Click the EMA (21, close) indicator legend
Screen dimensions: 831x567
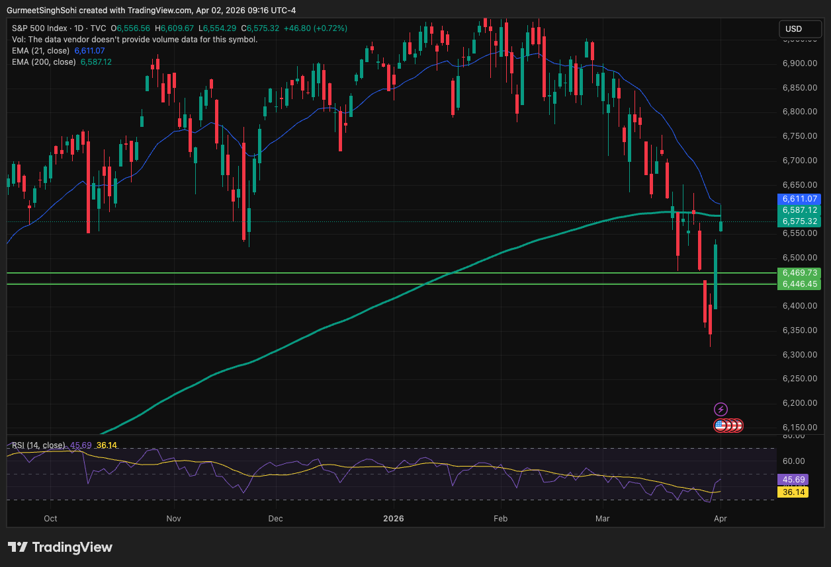pos(40,50)
